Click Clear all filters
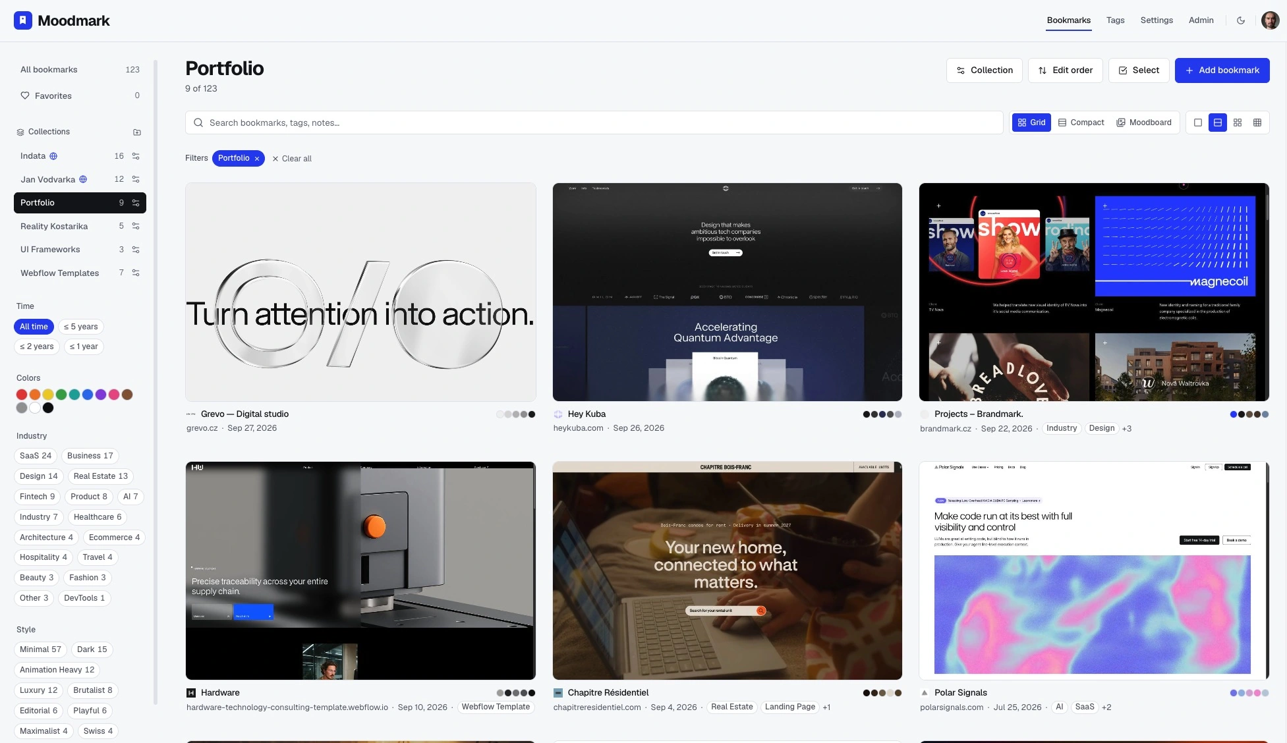Viewport: 1287px width, 743px height. [292, 159]
